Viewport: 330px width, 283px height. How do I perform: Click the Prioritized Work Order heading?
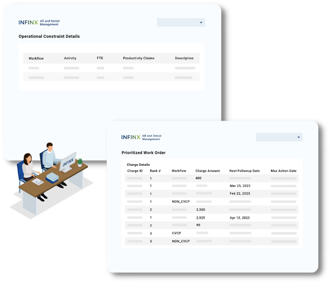click(x=143, y=153)
